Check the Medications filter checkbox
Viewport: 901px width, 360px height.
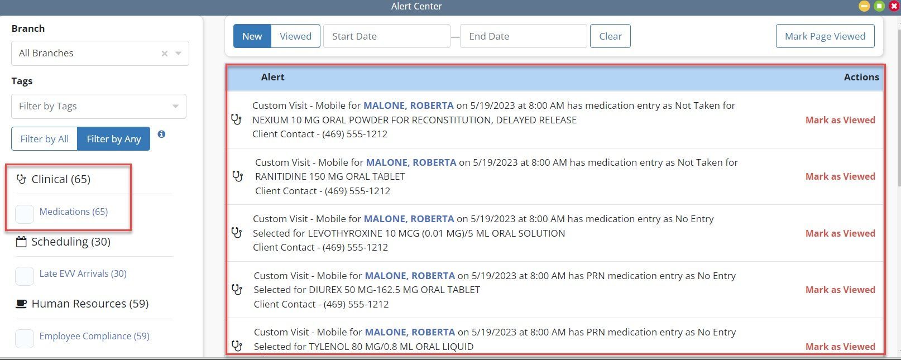coord(25,214)
